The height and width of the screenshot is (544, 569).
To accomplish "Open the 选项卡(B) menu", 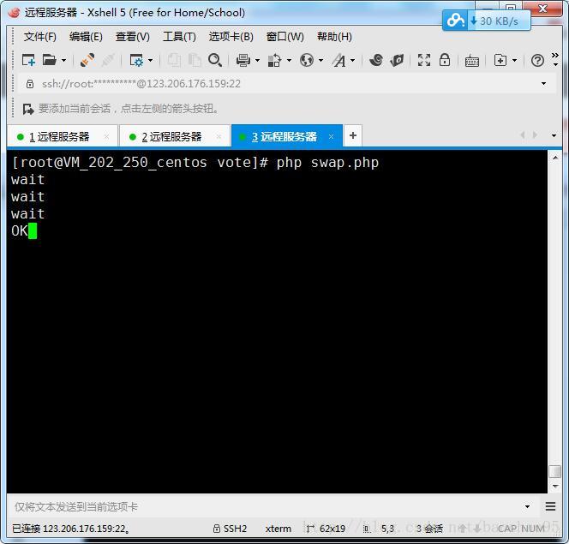I will [231, 37].
